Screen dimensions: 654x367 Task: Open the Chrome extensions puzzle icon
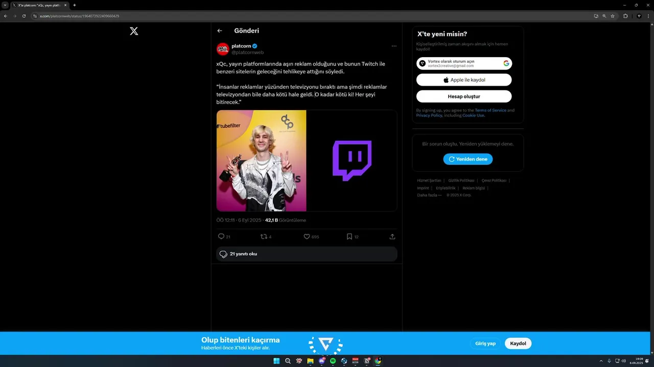[625, 16]
